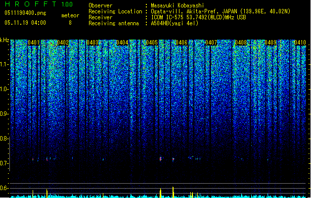311x198 pixels.
Task: Click the bright red meteor echo after 0405
Action: click(x=161, y=159)
